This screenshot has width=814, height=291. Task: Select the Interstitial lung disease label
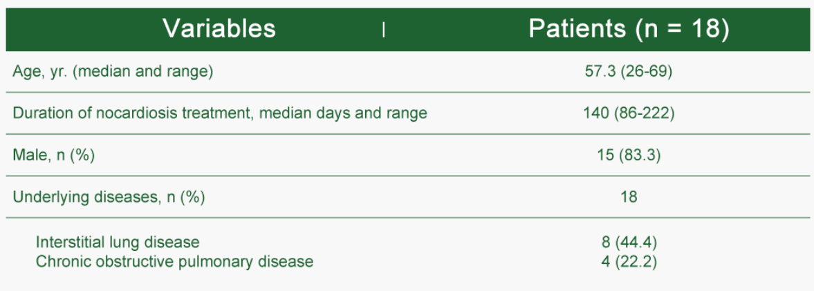pyautogui.click(x=117, y=243)
